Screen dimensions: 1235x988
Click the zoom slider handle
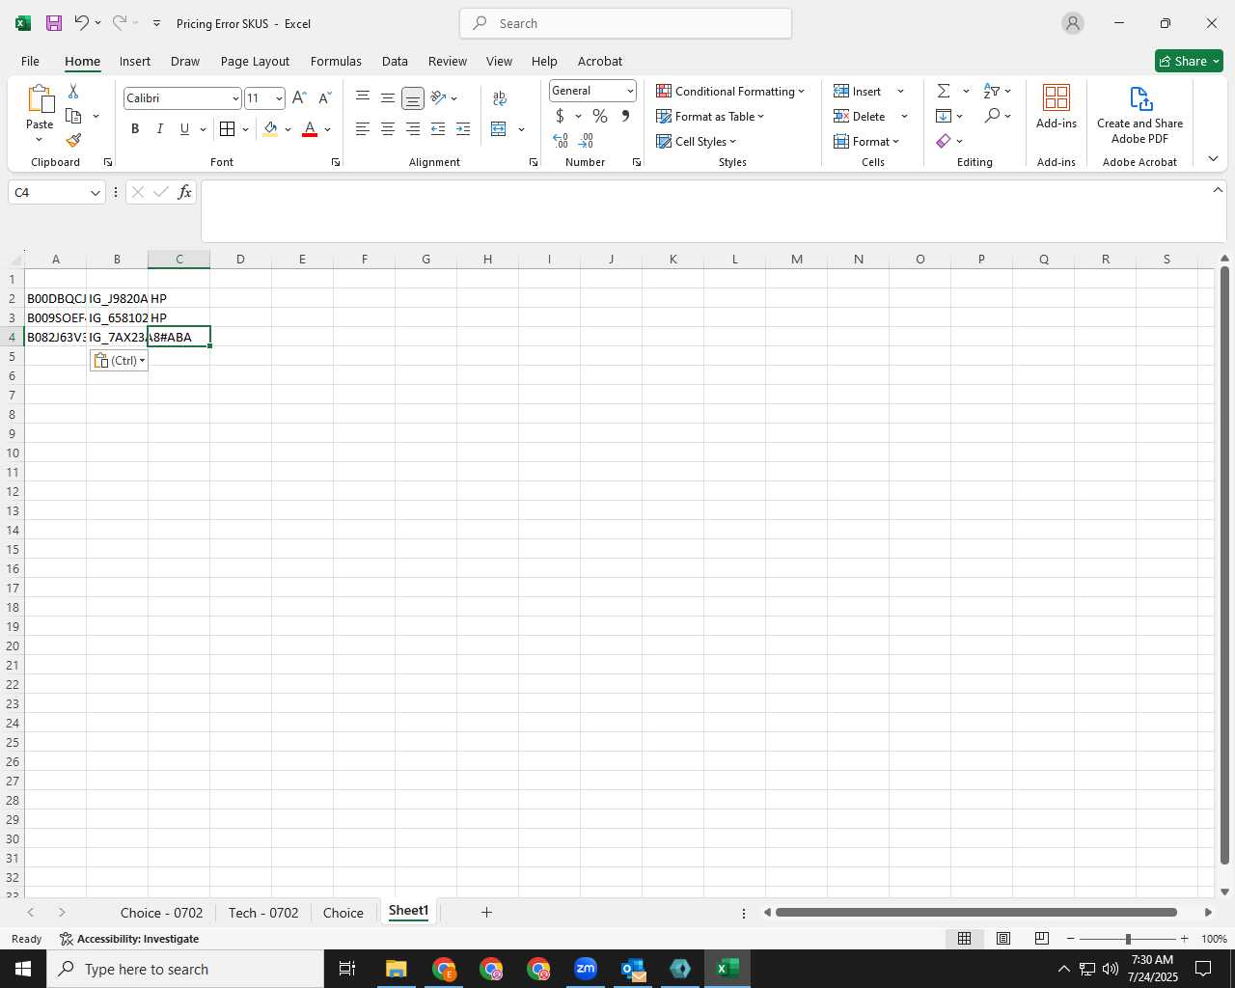pyautogui.click(x=1128, y=939)
